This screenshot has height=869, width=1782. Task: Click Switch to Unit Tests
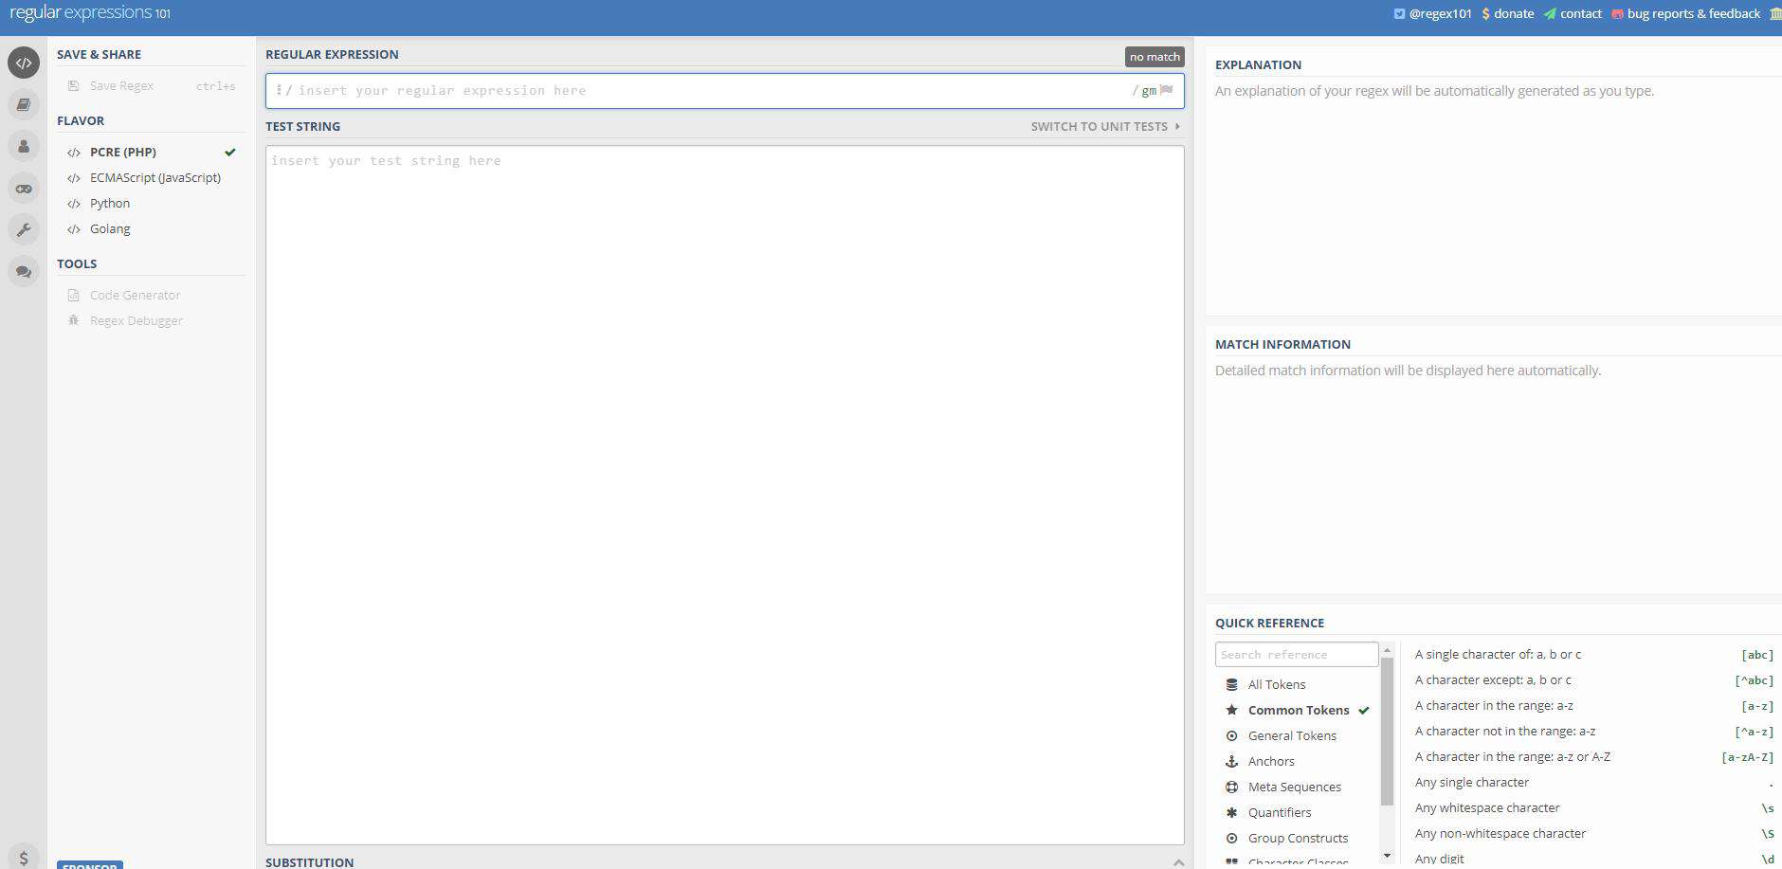click(x=1105, y=126)
